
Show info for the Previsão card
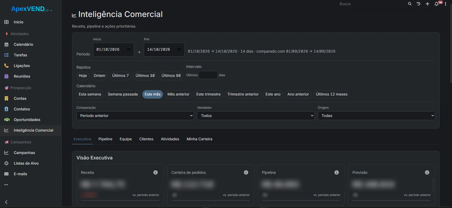[x=427, y=172]
